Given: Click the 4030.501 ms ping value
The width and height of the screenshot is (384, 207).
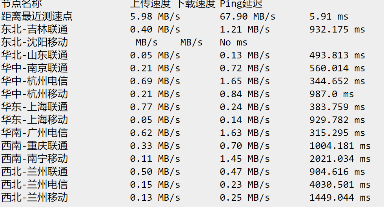Looking at the screenshot, I should [x=340, y=184].
